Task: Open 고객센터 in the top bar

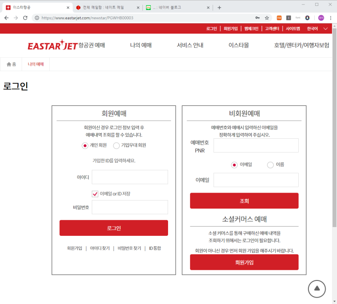Action: click(x=272, y=29)
